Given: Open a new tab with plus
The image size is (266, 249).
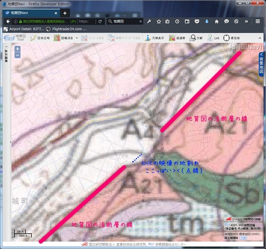Looking at the screenshot, I should click(x=65, y=13).
